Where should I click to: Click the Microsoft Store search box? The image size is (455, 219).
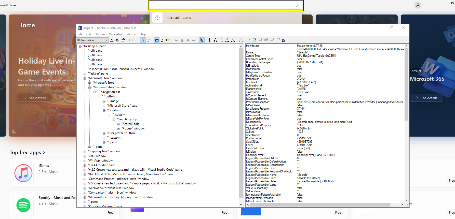(226, 5)
